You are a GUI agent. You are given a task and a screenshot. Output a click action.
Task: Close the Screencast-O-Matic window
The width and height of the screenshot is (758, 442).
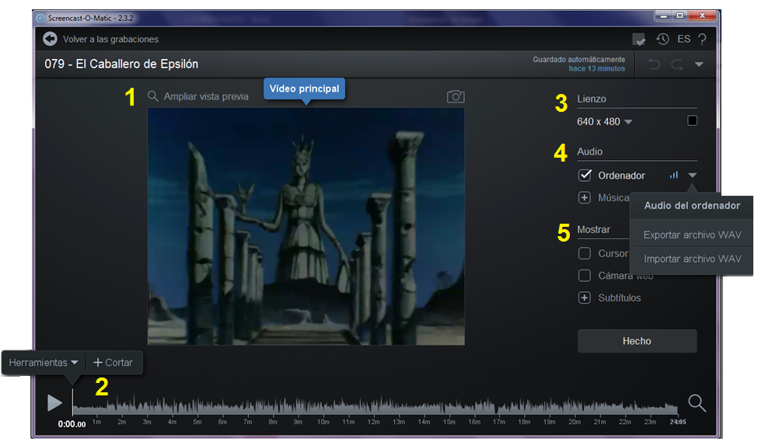click(x=702, y=16)
